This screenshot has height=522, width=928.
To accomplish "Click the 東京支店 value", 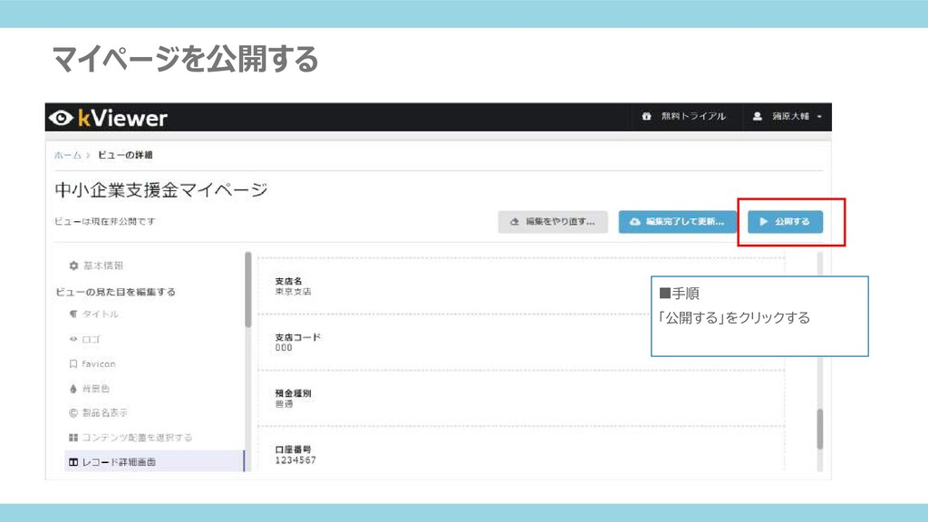I will (293, 292).
